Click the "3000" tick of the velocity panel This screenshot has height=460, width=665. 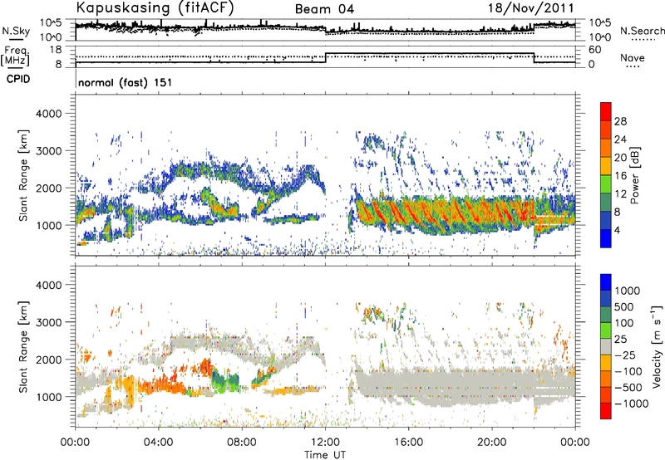(48, 322)
